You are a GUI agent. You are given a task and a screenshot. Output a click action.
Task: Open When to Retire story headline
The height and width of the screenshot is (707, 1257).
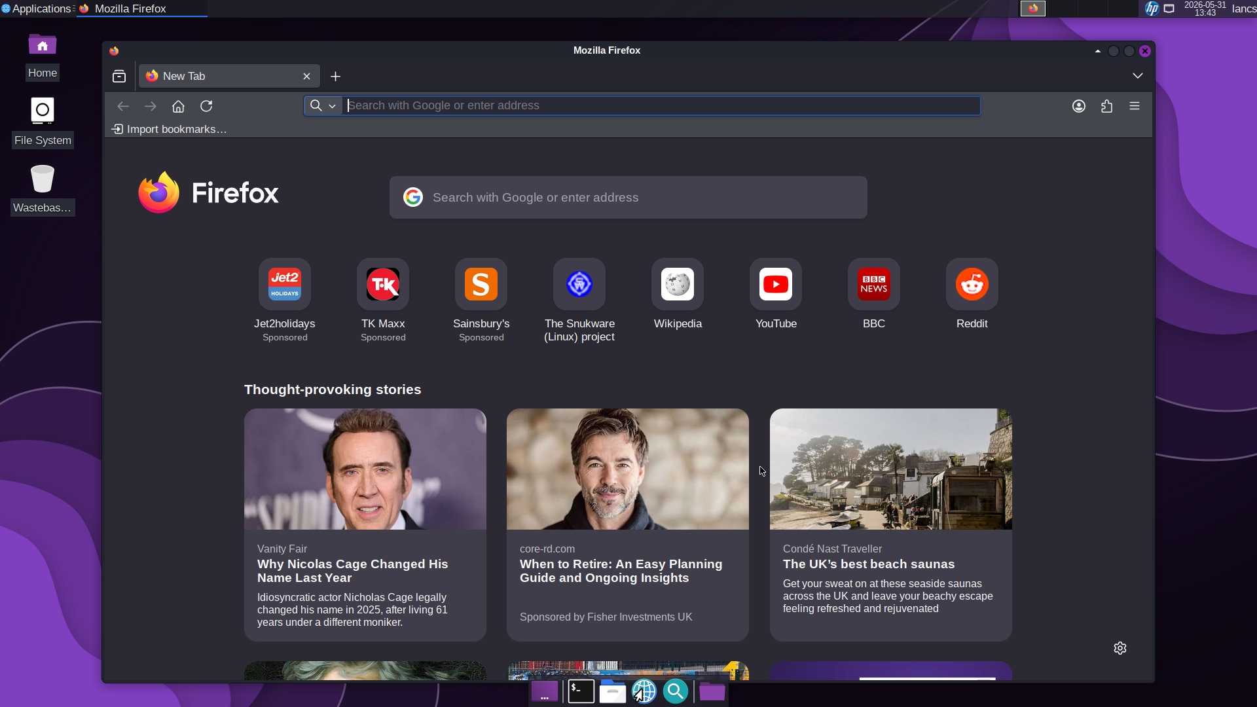point(621,571)
